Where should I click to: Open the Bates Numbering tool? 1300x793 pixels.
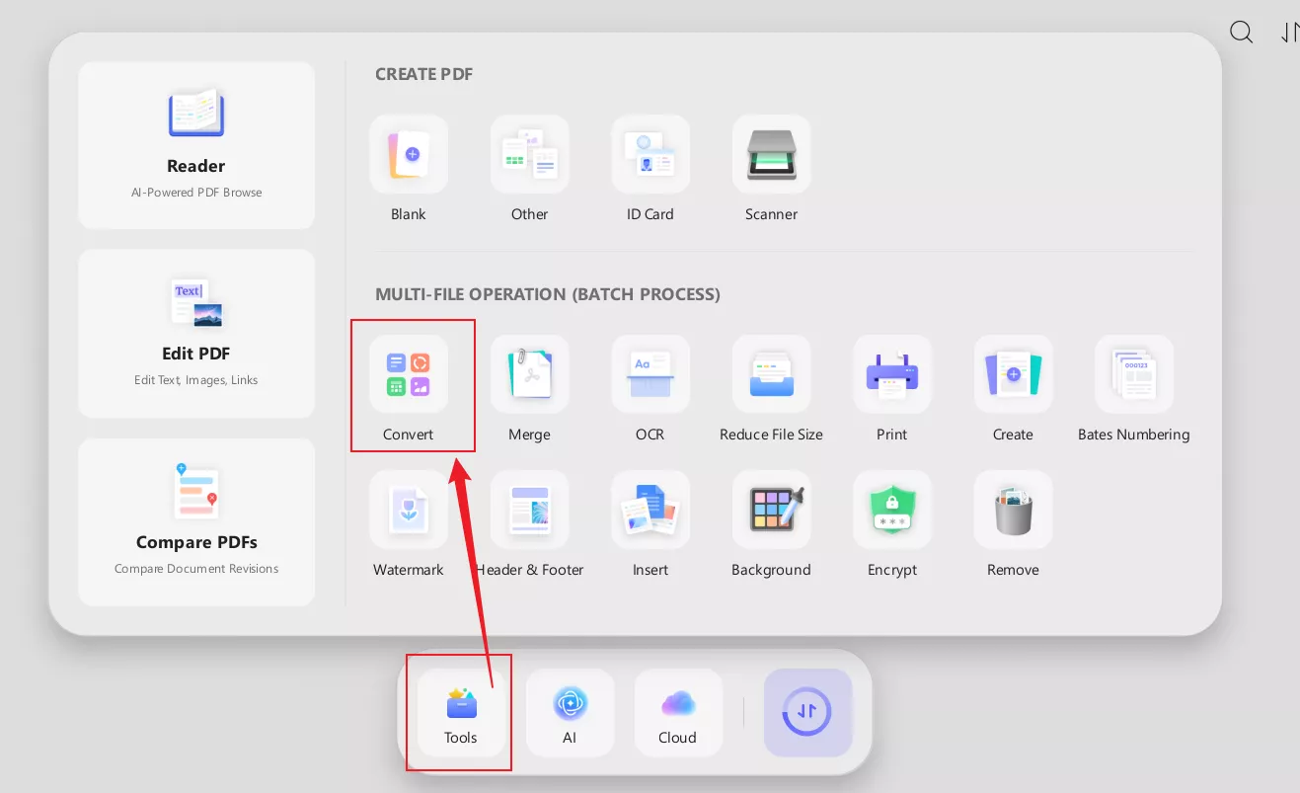click(x=1133, y=374)
